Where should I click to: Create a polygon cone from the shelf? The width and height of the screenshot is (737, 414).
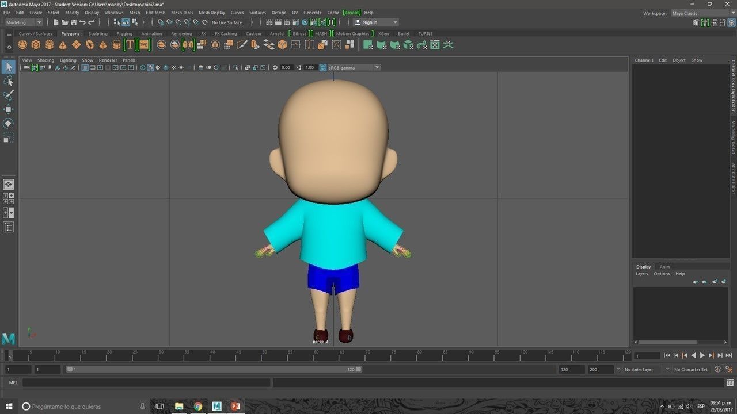[x=63, y=45]
